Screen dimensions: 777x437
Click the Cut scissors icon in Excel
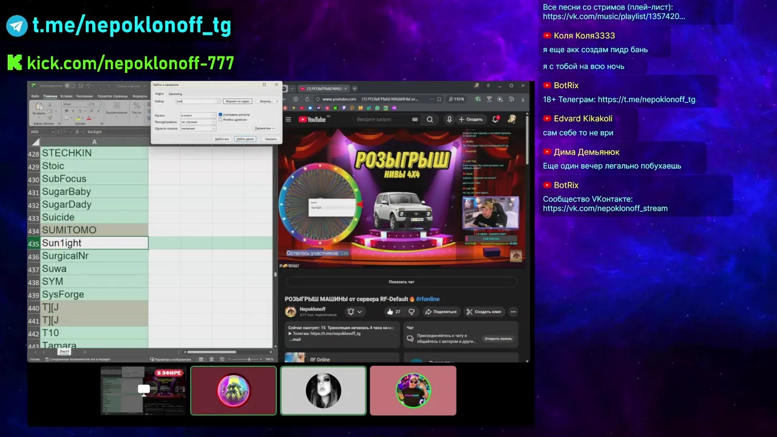tap(50, 104)
